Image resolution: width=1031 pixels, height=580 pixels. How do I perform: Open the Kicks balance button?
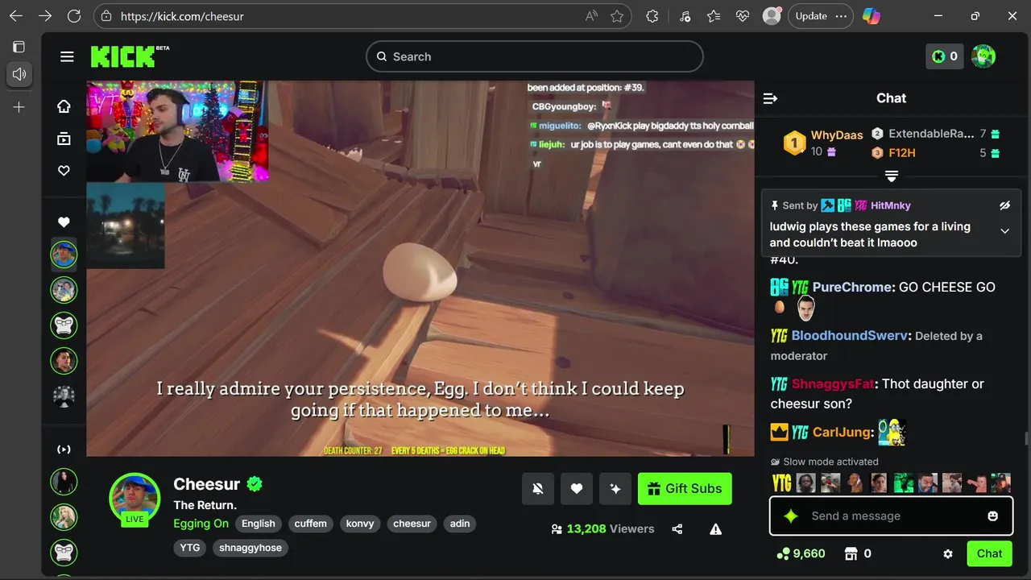945,56
